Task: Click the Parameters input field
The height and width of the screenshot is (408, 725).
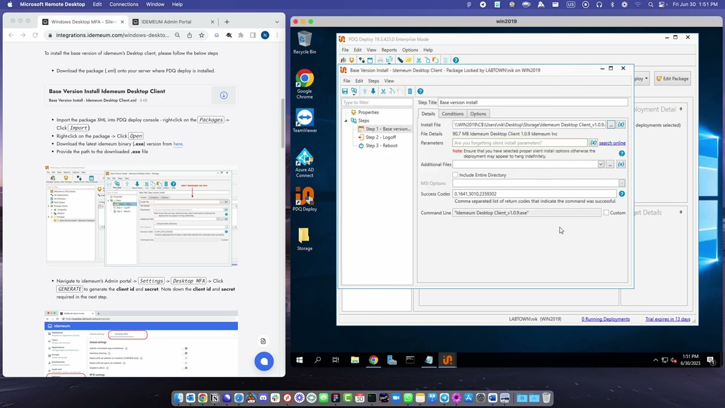Action: coord(520,143)
